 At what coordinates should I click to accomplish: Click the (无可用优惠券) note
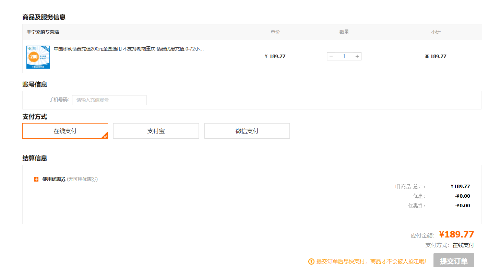pyautogui.click(x=82, y=179)
